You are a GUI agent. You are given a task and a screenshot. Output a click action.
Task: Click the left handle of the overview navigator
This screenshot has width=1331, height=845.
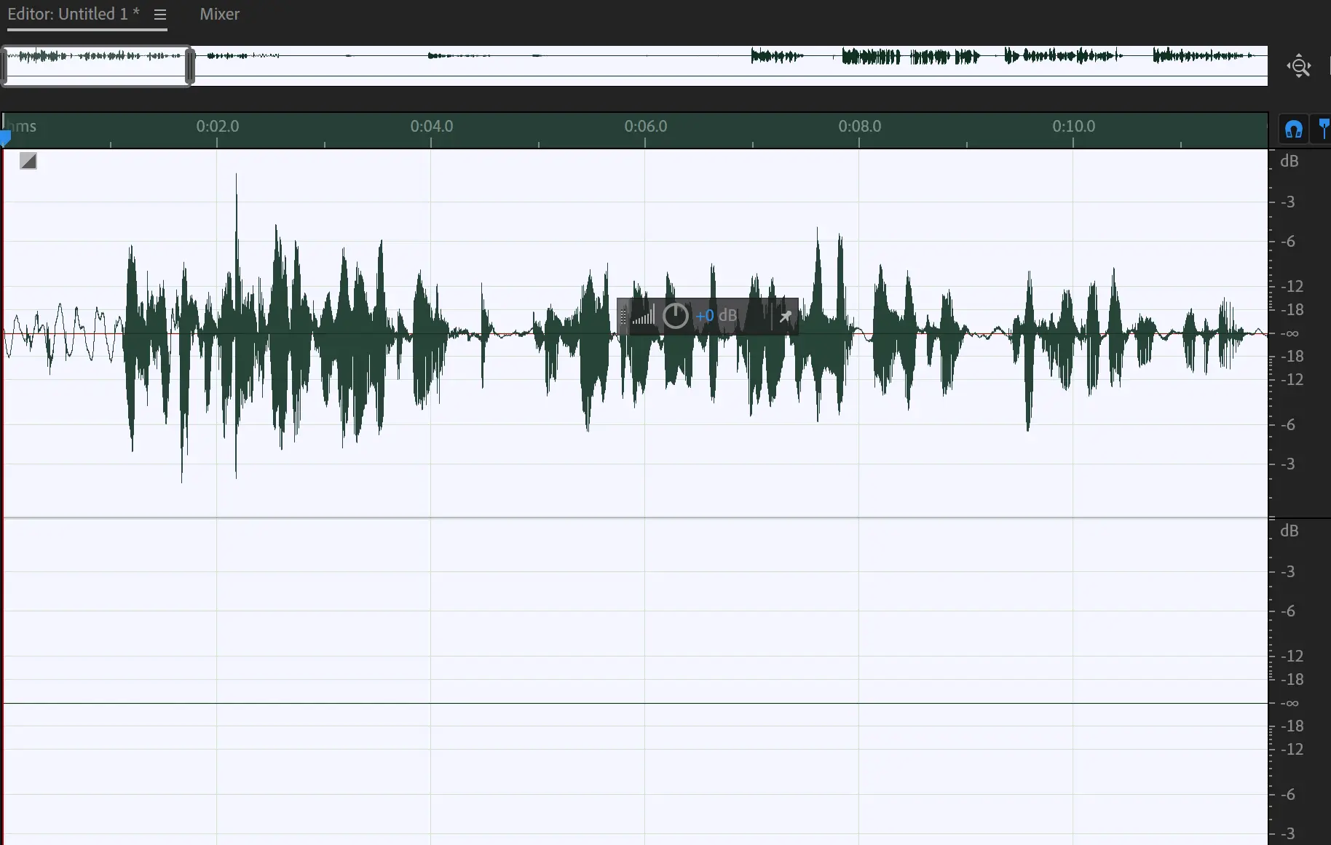coord(4,66)
